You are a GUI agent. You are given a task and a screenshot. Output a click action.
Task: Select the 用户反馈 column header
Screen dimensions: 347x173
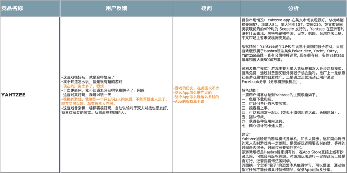coord(116,8)
